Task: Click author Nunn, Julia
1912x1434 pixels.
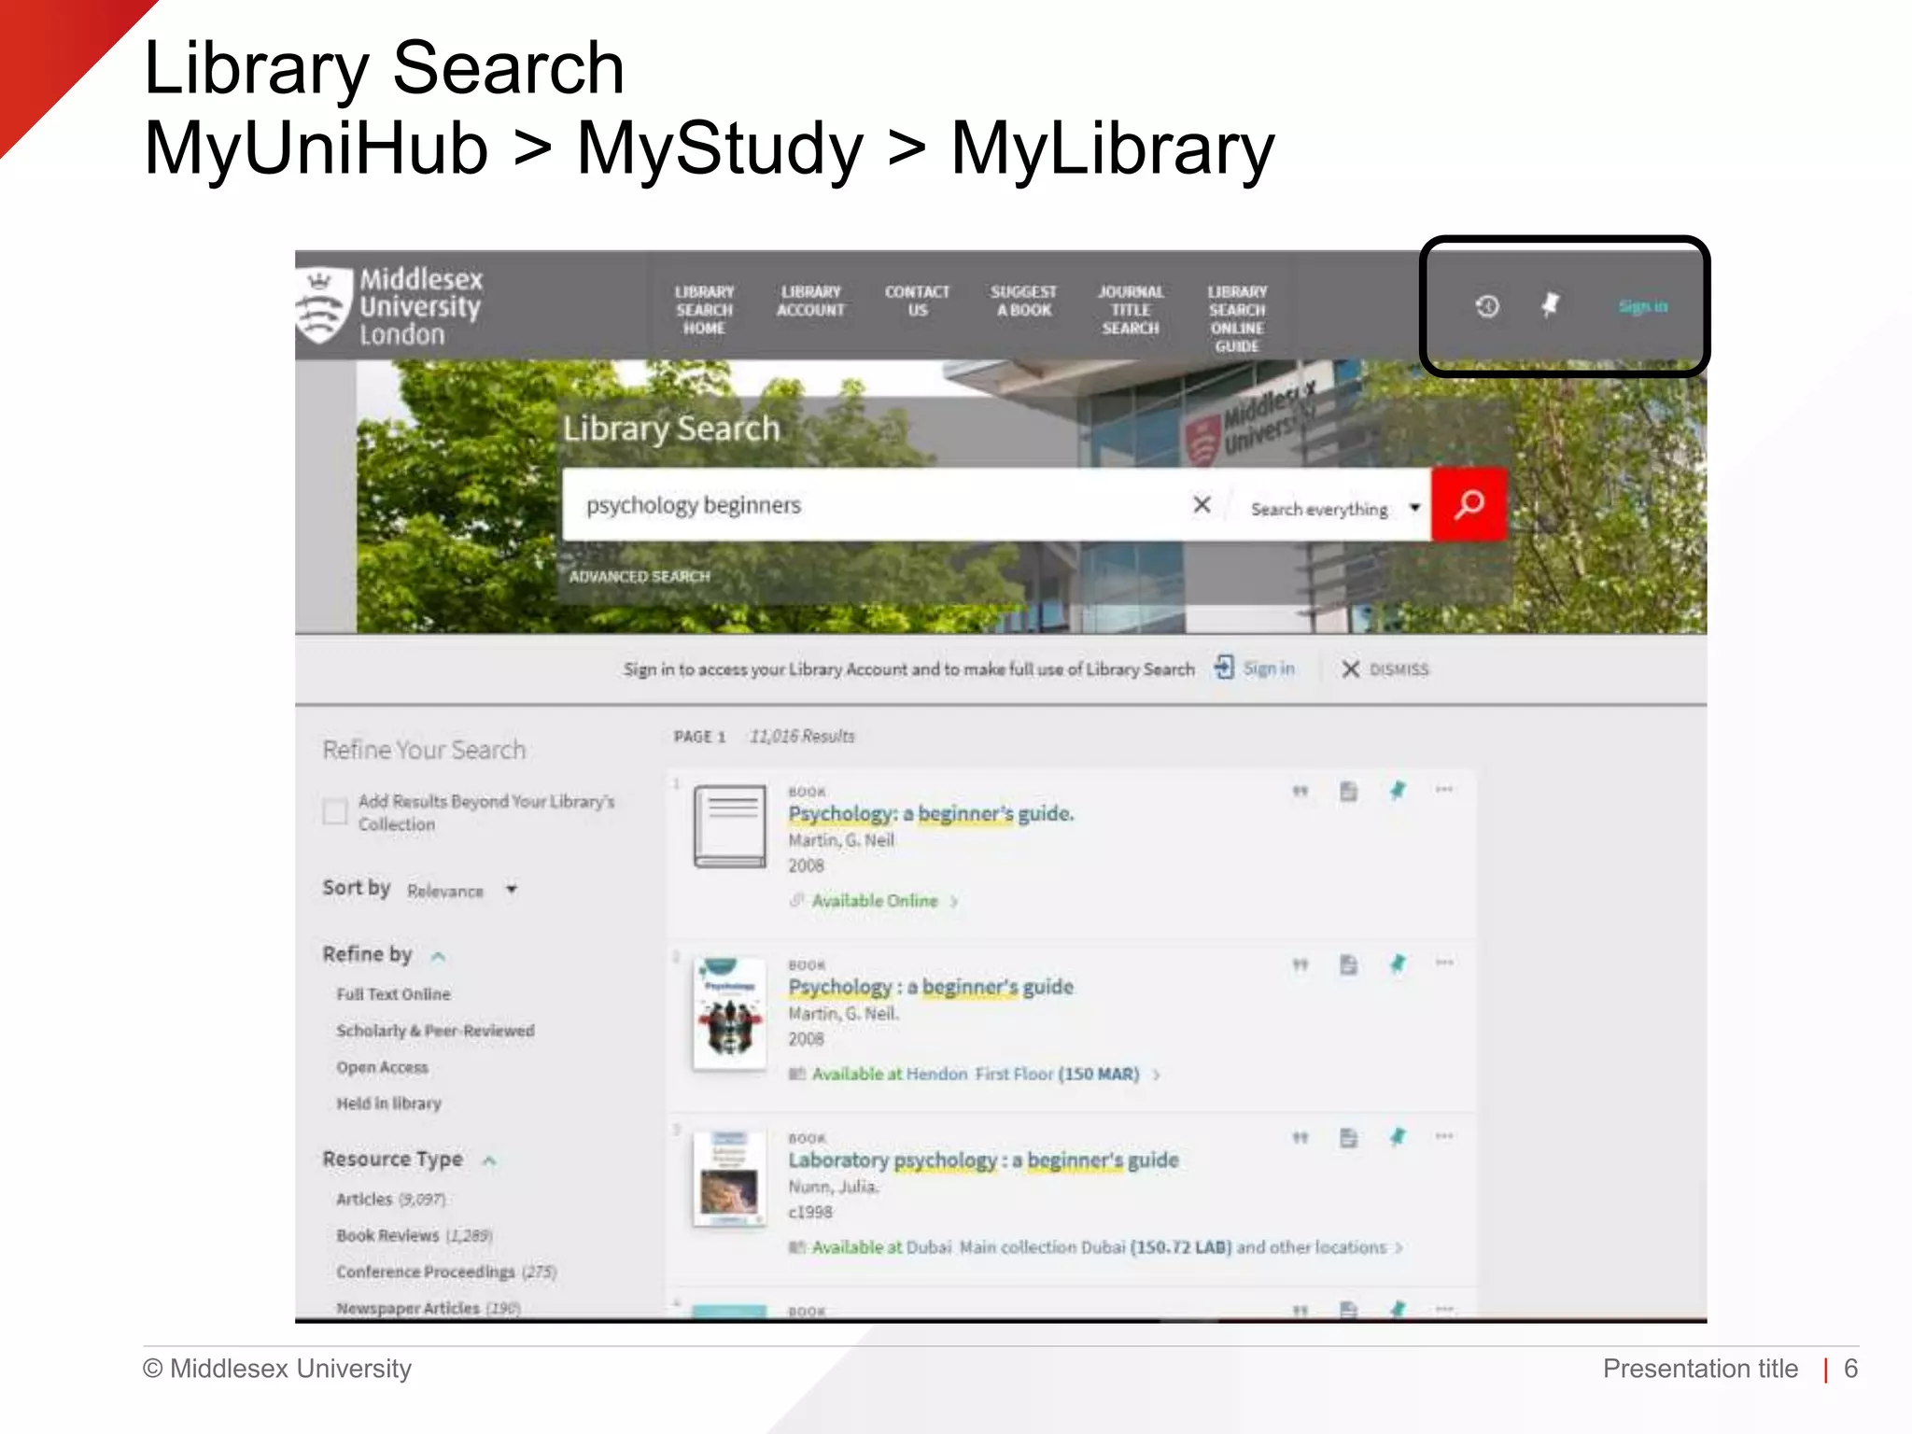Action: coord(833,1187)
